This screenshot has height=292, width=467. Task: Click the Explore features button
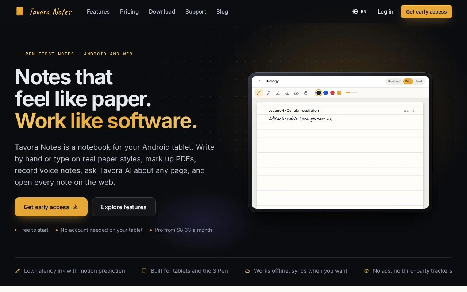124,207
